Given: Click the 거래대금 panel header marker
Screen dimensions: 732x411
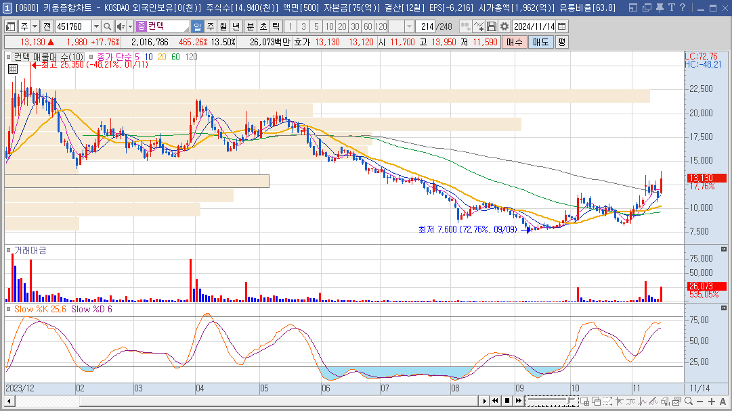Looking at the screenshot, I should pos(8,250).
